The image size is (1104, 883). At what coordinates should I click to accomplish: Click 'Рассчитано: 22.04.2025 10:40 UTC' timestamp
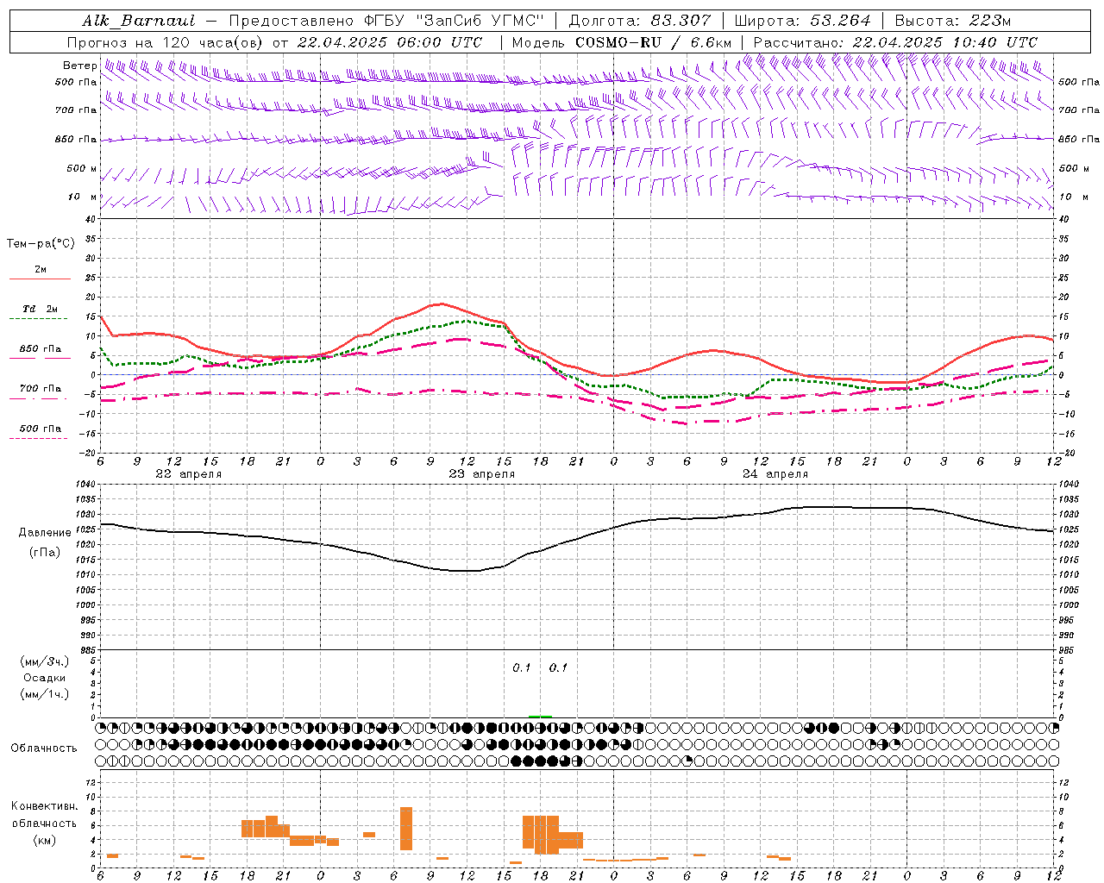click(x=895, y=42)
